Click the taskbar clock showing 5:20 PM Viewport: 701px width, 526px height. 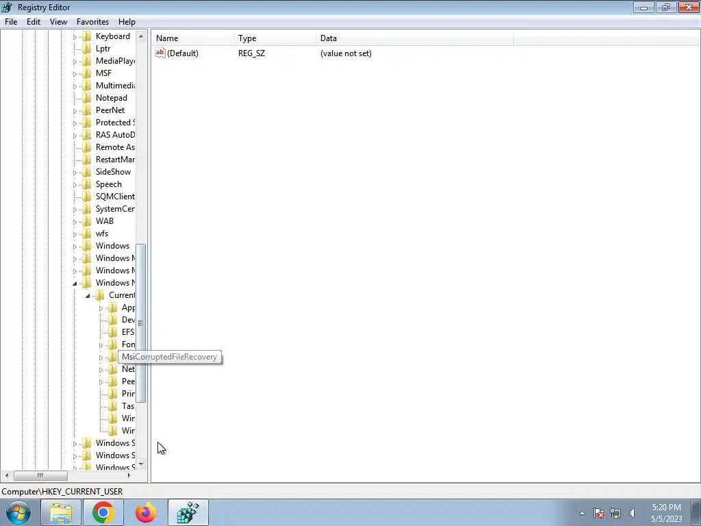(x=666, y=513)
